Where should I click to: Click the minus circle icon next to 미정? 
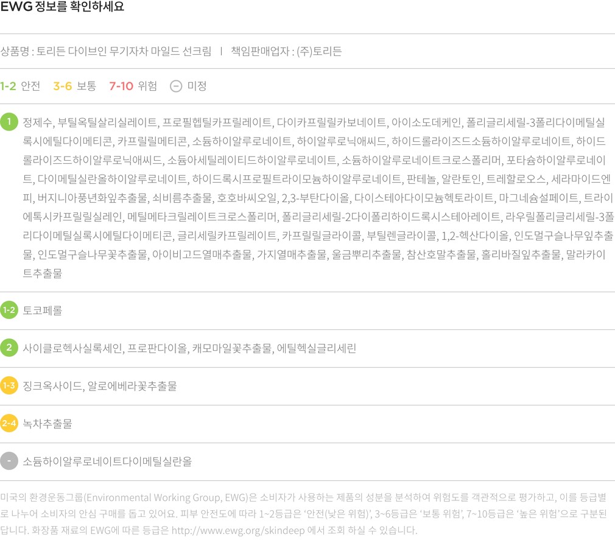click(175, 86)
